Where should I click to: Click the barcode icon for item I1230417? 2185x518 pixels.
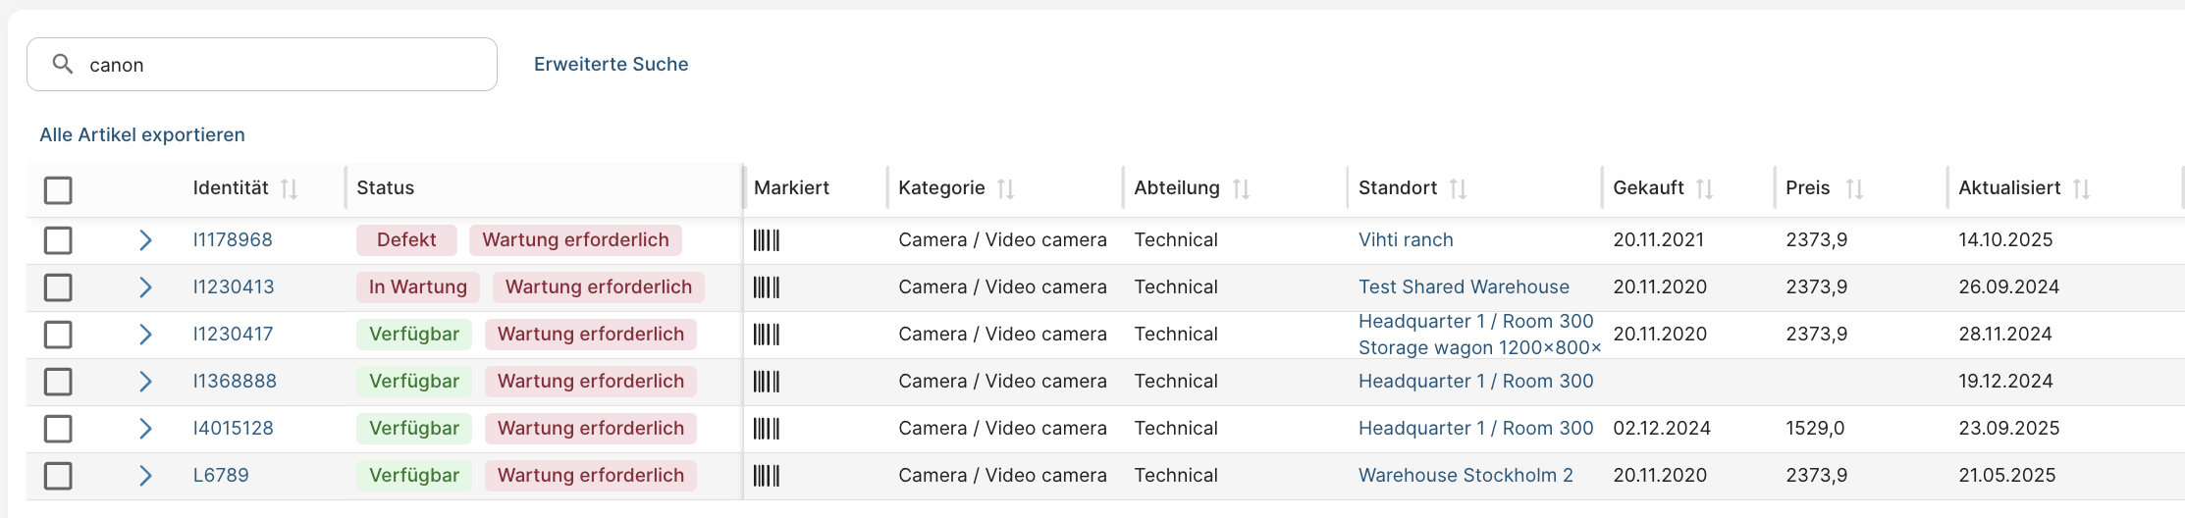pos(766,335)
